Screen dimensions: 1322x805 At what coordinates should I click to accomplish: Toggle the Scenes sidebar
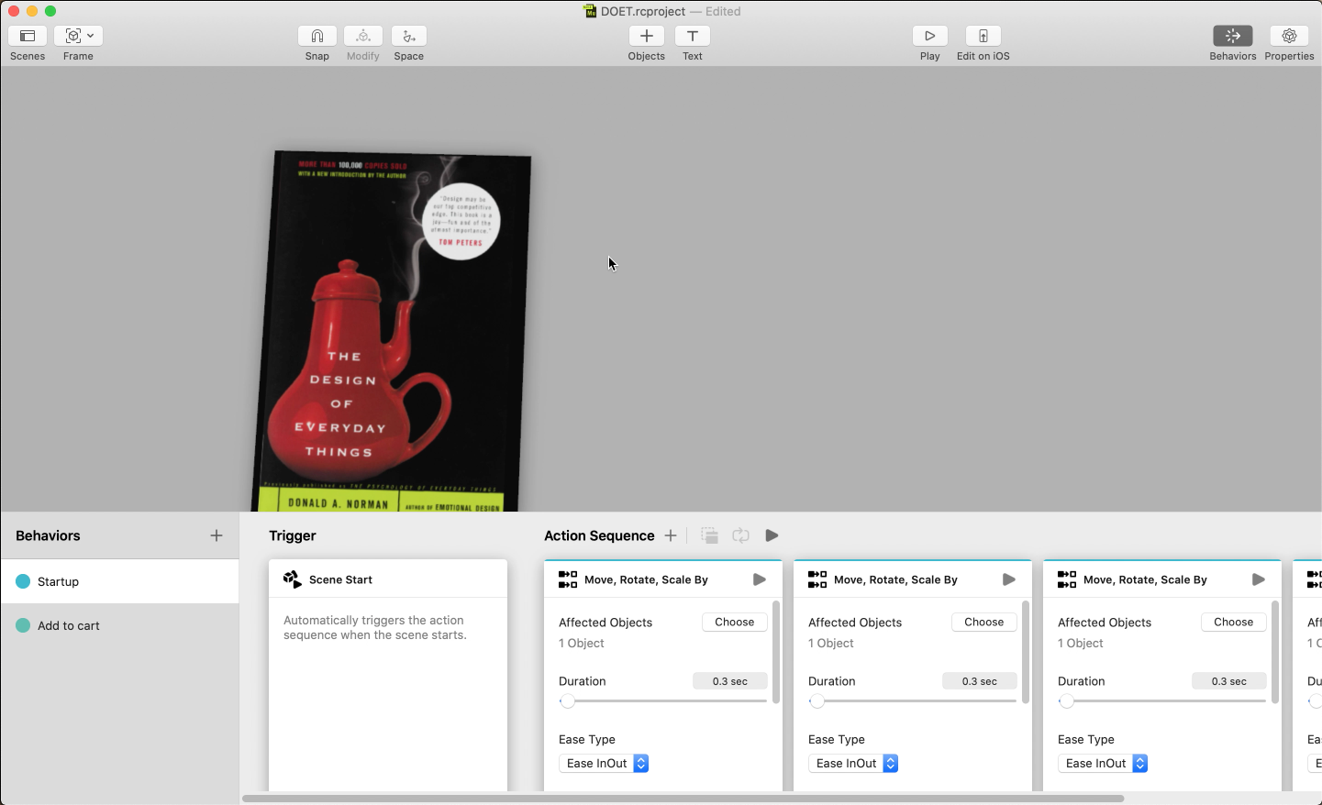coord(28,36)
